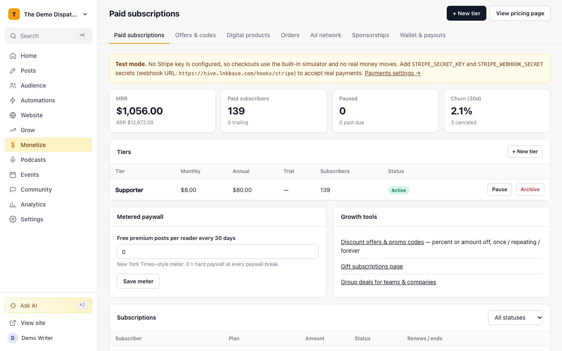562x351 pixels.
Task: Open Discount offers & promo codes link
Action: (x=382, y=242)
